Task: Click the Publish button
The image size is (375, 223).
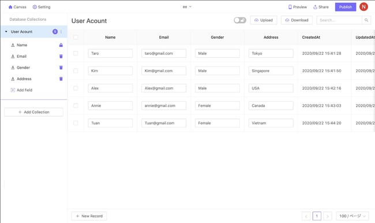Action: [x=346, y=7]
